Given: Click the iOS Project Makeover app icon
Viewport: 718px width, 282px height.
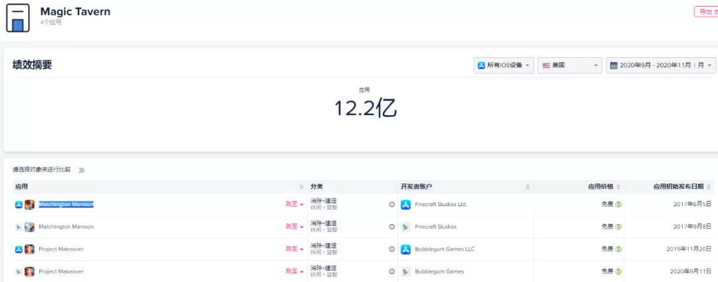Looking at the screenshot, I should coord(30,249).
